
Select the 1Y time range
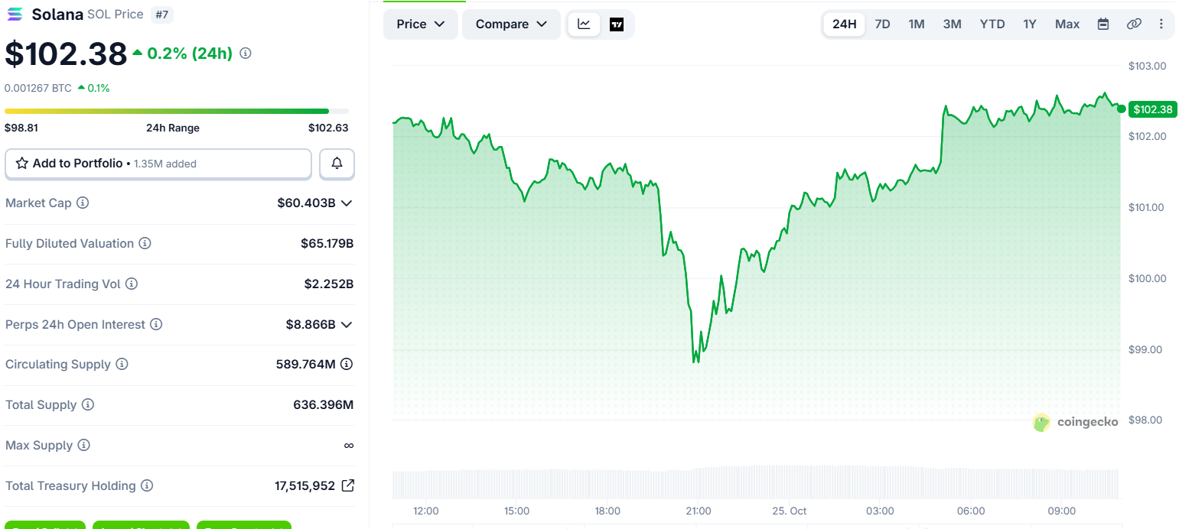tap(1030, 24)
